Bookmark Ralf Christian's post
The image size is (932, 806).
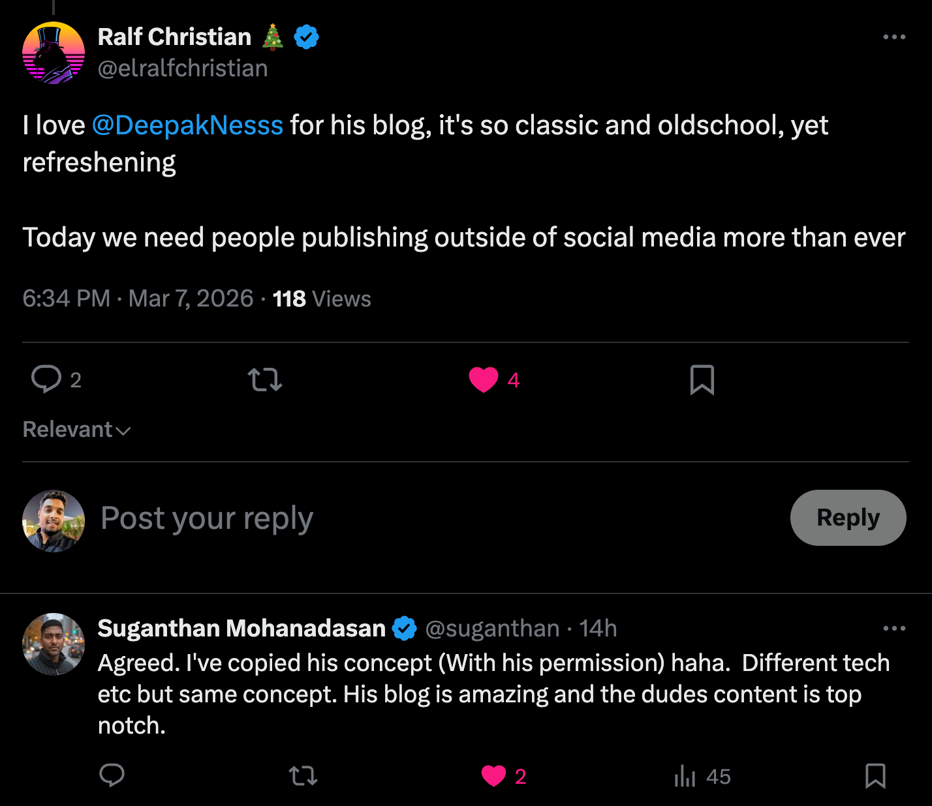(702, 380)
